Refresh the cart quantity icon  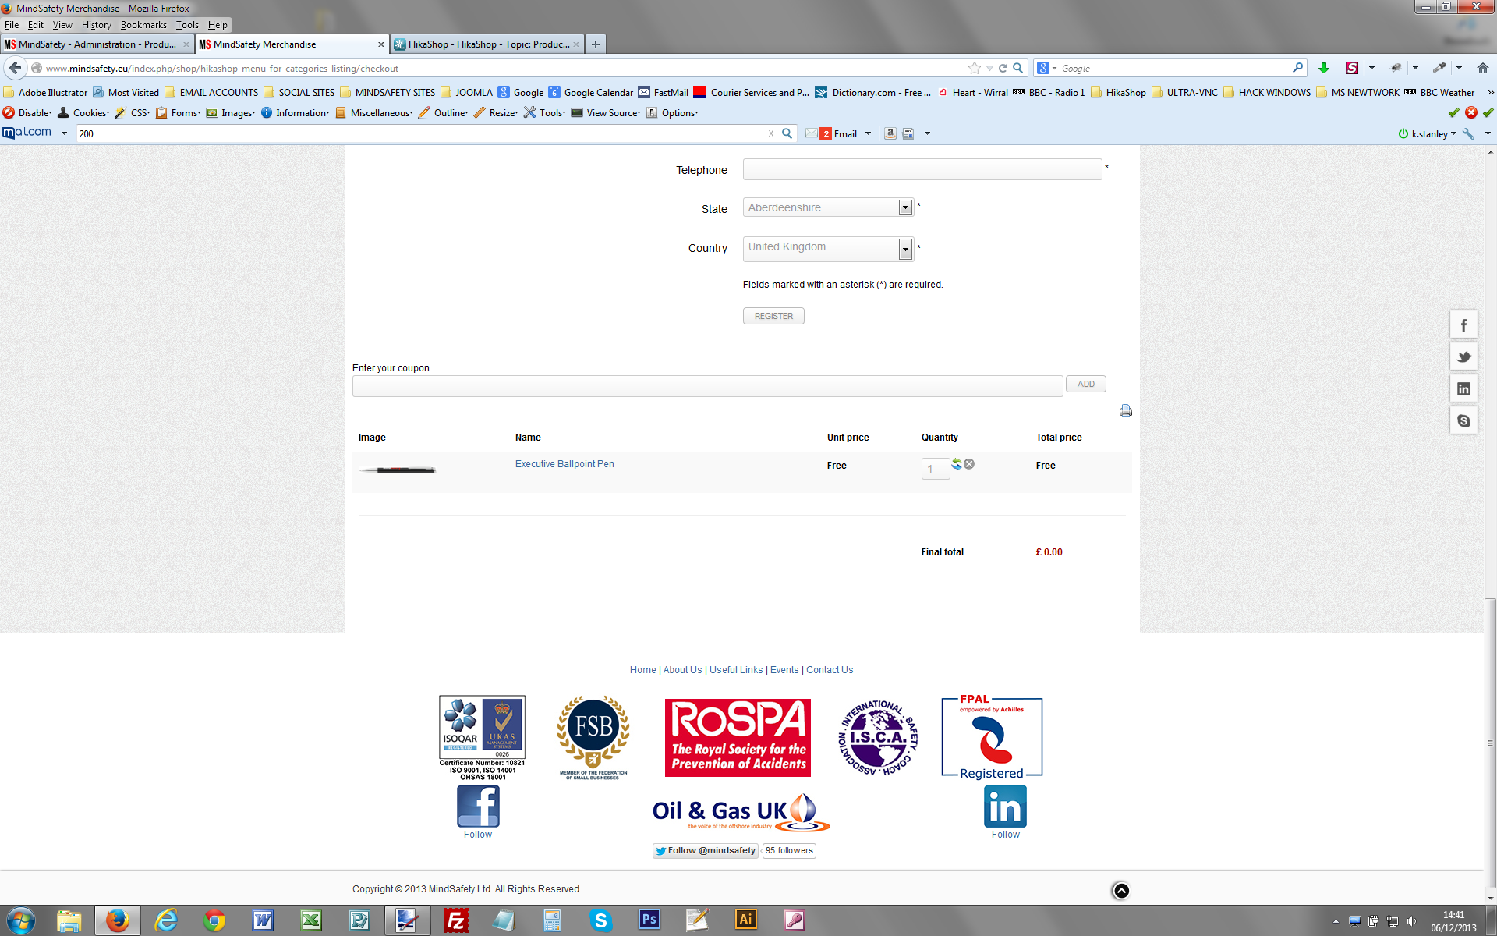957,464
